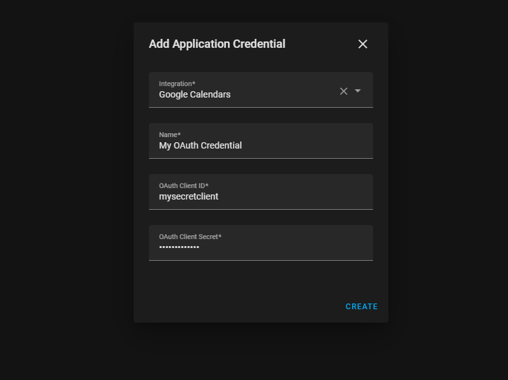The image size is (508, 380).
Task: Click empty space right of 'mysecretclient'
Action: pyautogui.click(x=295, y=196)
